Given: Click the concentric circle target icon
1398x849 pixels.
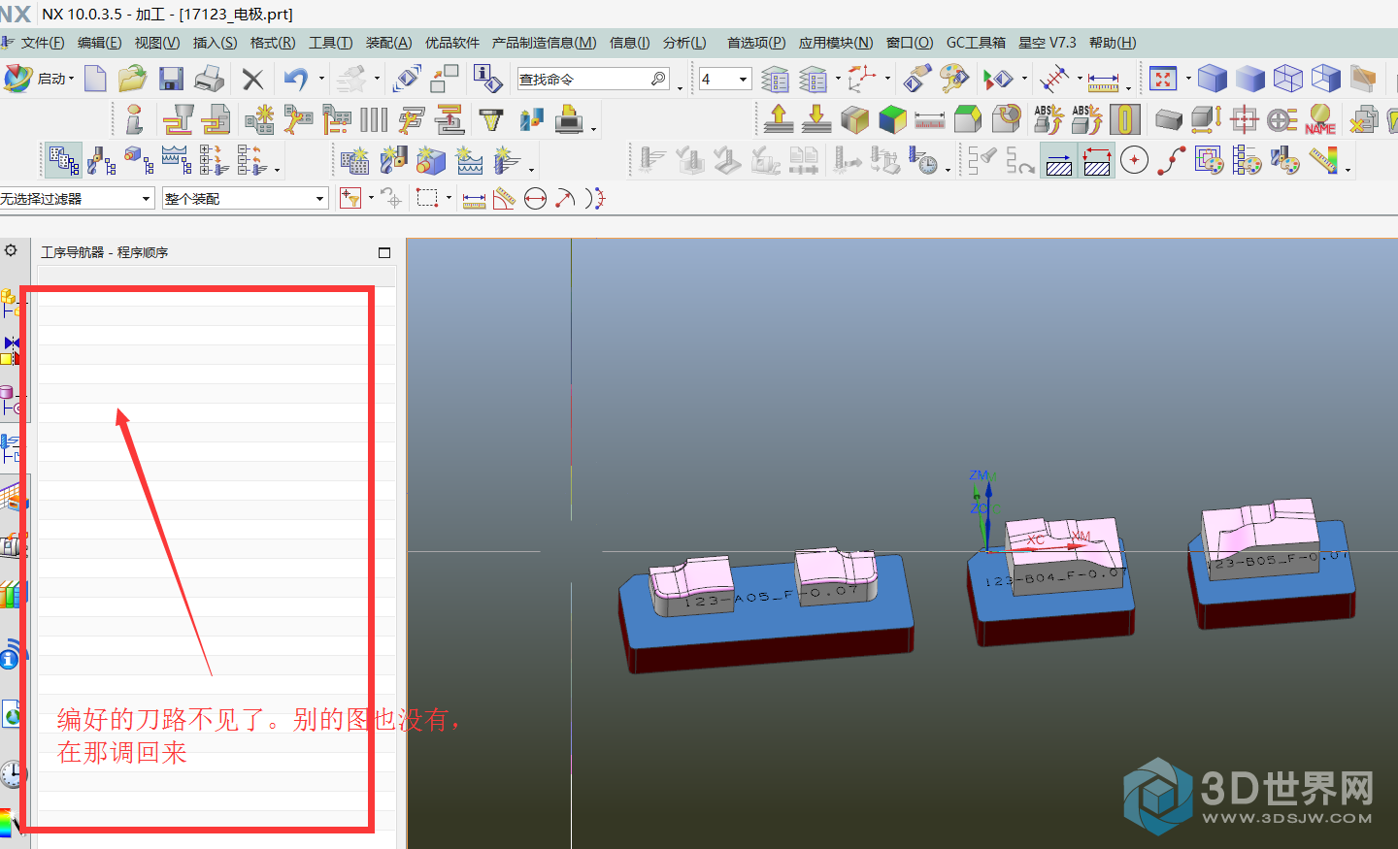Looking at the screenshot, I should pos(1134,160).
